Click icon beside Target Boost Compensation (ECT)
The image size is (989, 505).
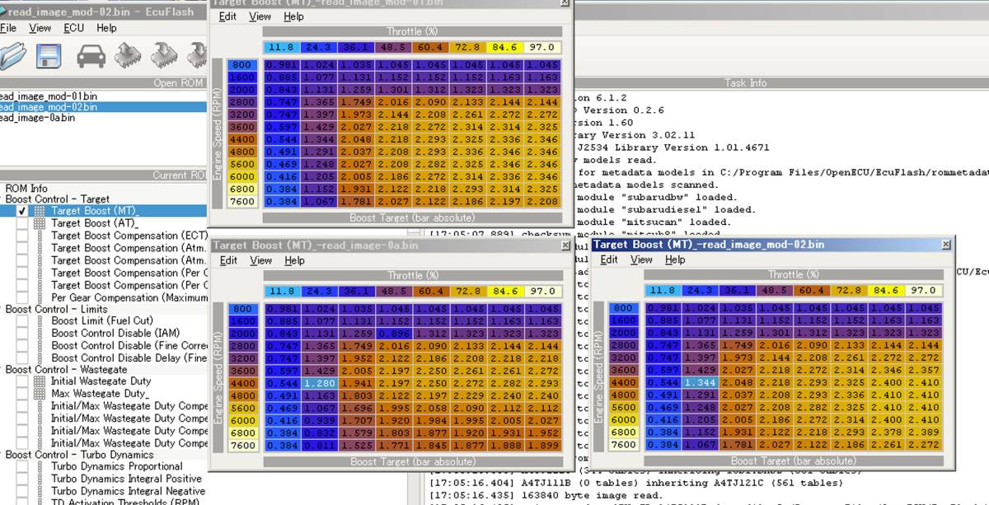[39, 236]
